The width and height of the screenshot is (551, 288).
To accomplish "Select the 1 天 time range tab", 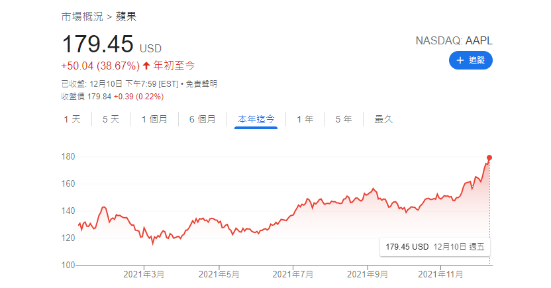I will 72,119.
